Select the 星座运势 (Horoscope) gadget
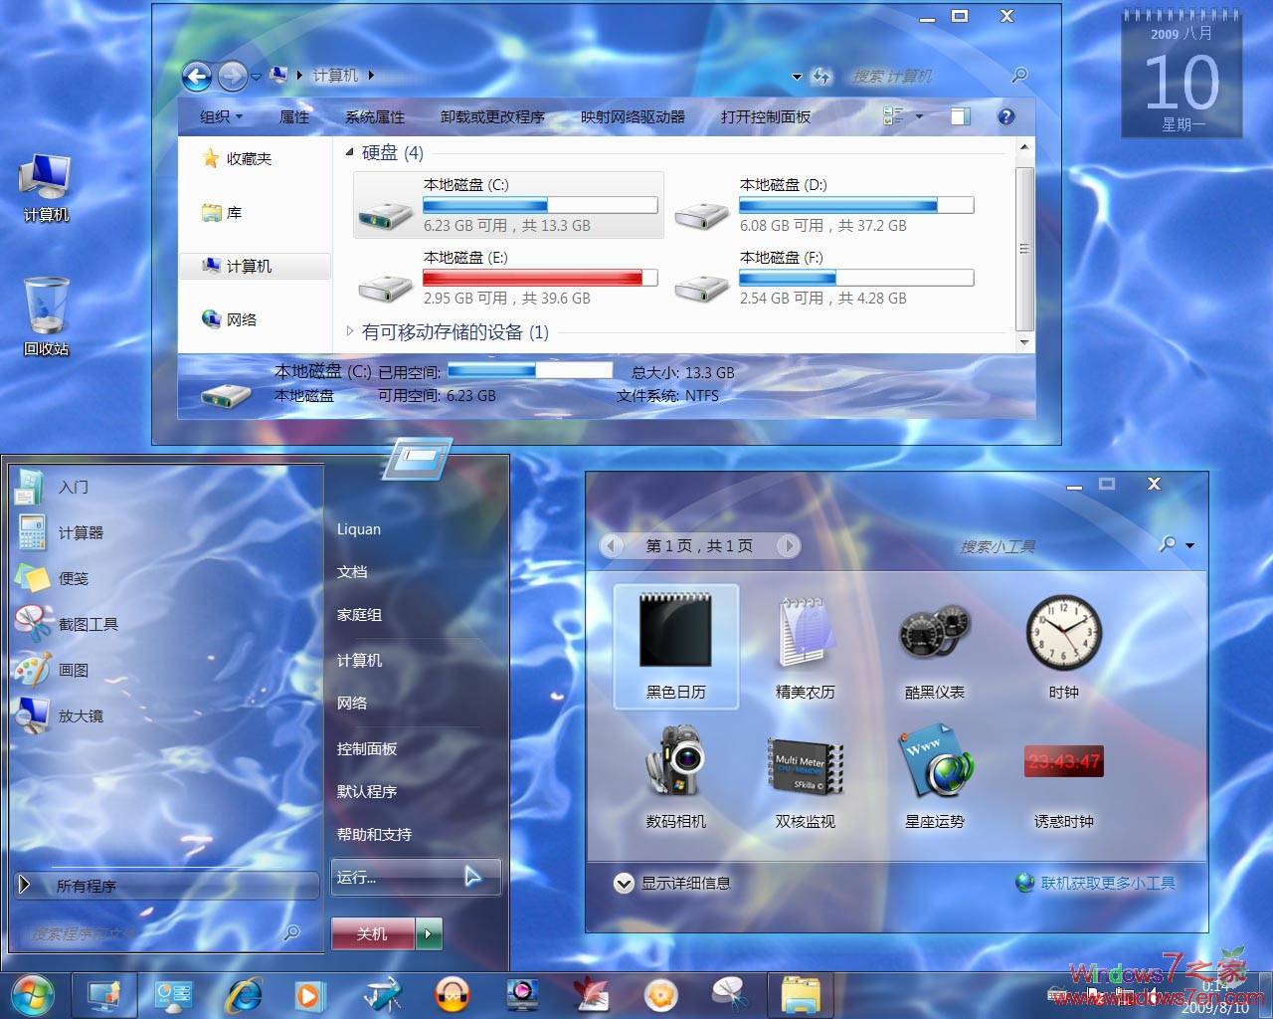 tap(934, 761)
